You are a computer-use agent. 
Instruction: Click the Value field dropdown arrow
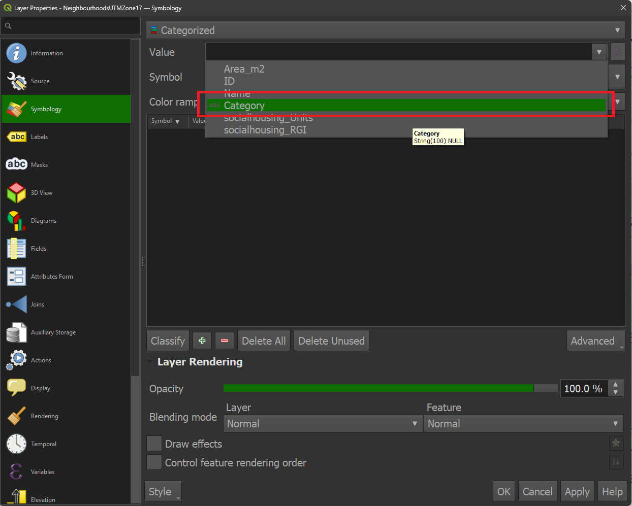[x=599, y=52]
